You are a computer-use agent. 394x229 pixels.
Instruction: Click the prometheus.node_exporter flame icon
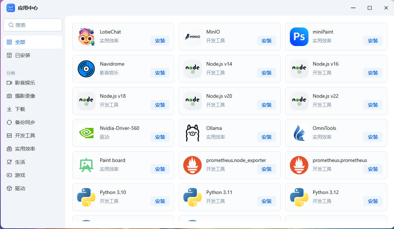click(x=193, y=165)
